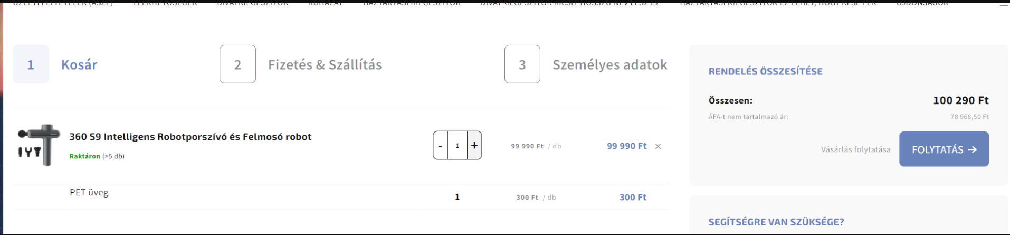Click the quantity input field showing 1
Viewport: 1010px width, 235px height.
(x=458, y=145)
